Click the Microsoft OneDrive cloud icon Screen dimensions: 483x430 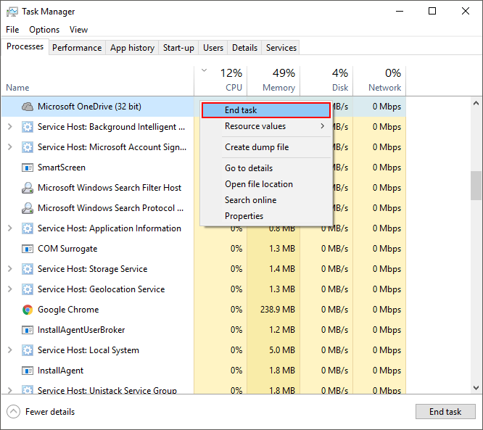point(28,107)
